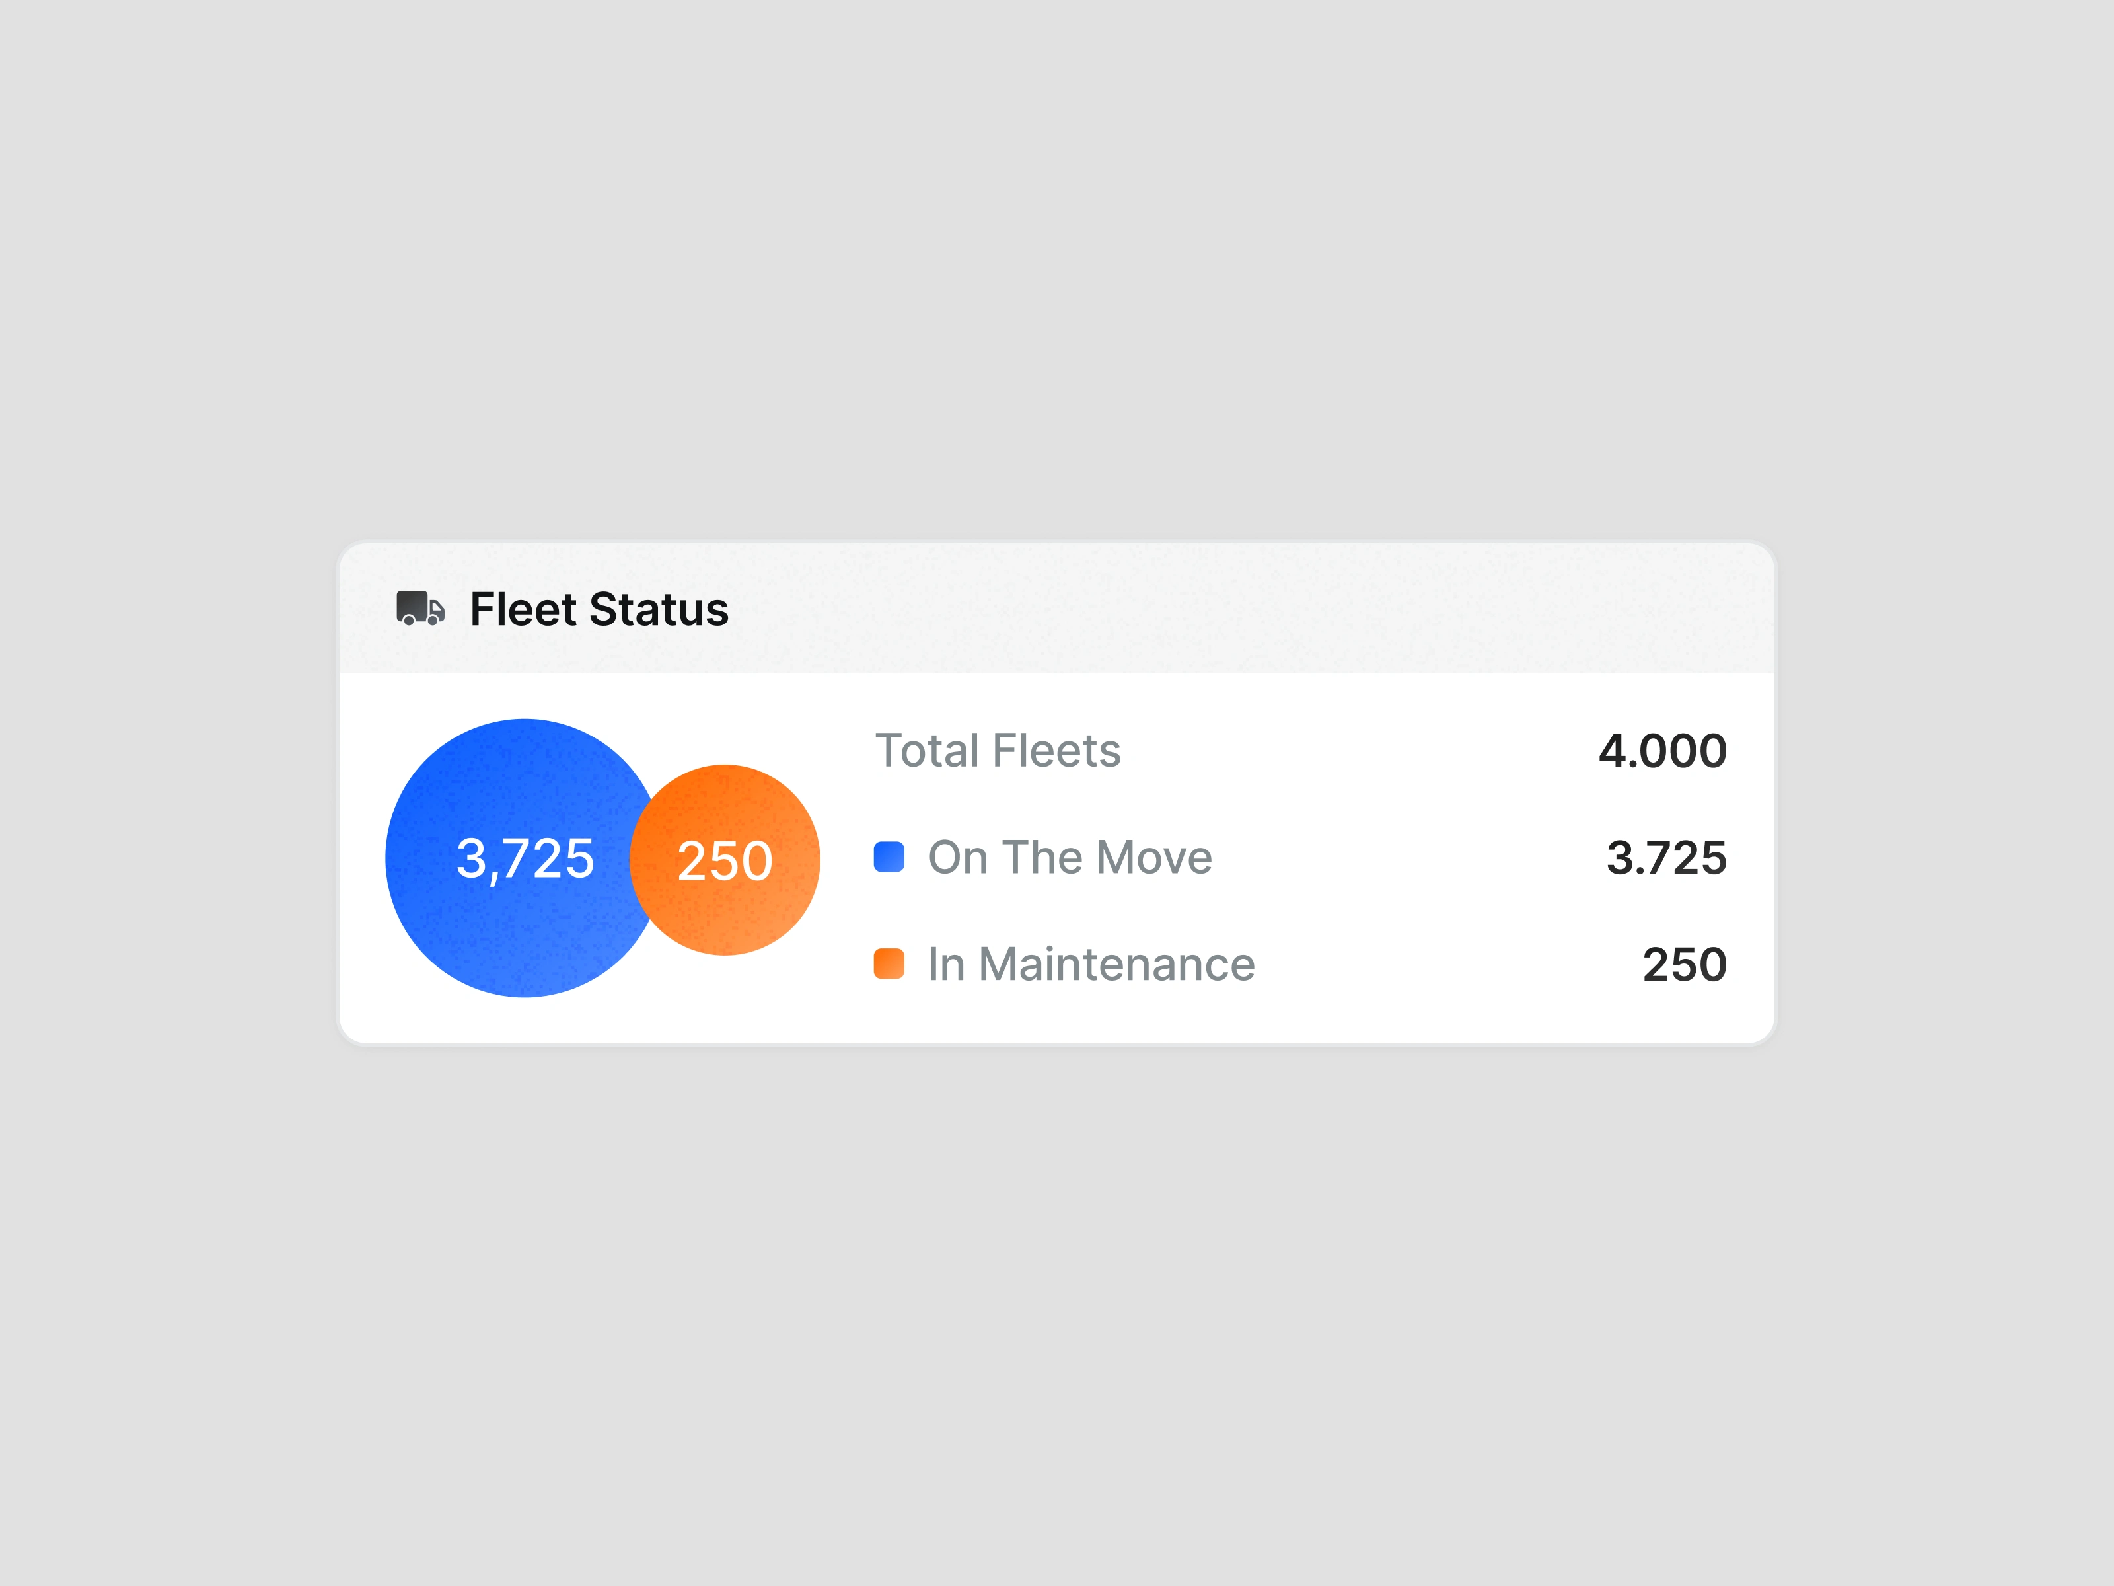The image size is (2114, 1586).
Task: Select the In Maintenance legend label
Action: coord(1091,965)
